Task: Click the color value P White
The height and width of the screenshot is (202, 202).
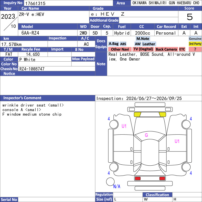Action: [x=27, y=60]
